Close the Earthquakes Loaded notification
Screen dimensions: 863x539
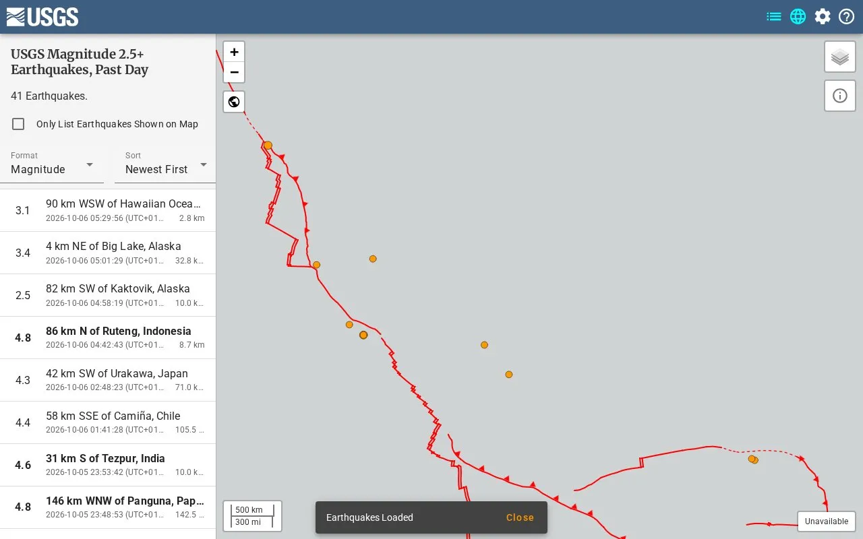[x=520, y=517]
